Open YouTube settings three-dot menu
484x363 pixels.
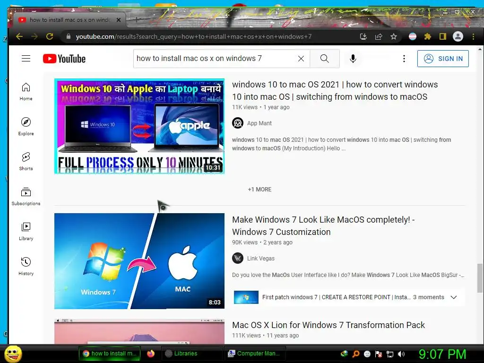pos(404,58)
